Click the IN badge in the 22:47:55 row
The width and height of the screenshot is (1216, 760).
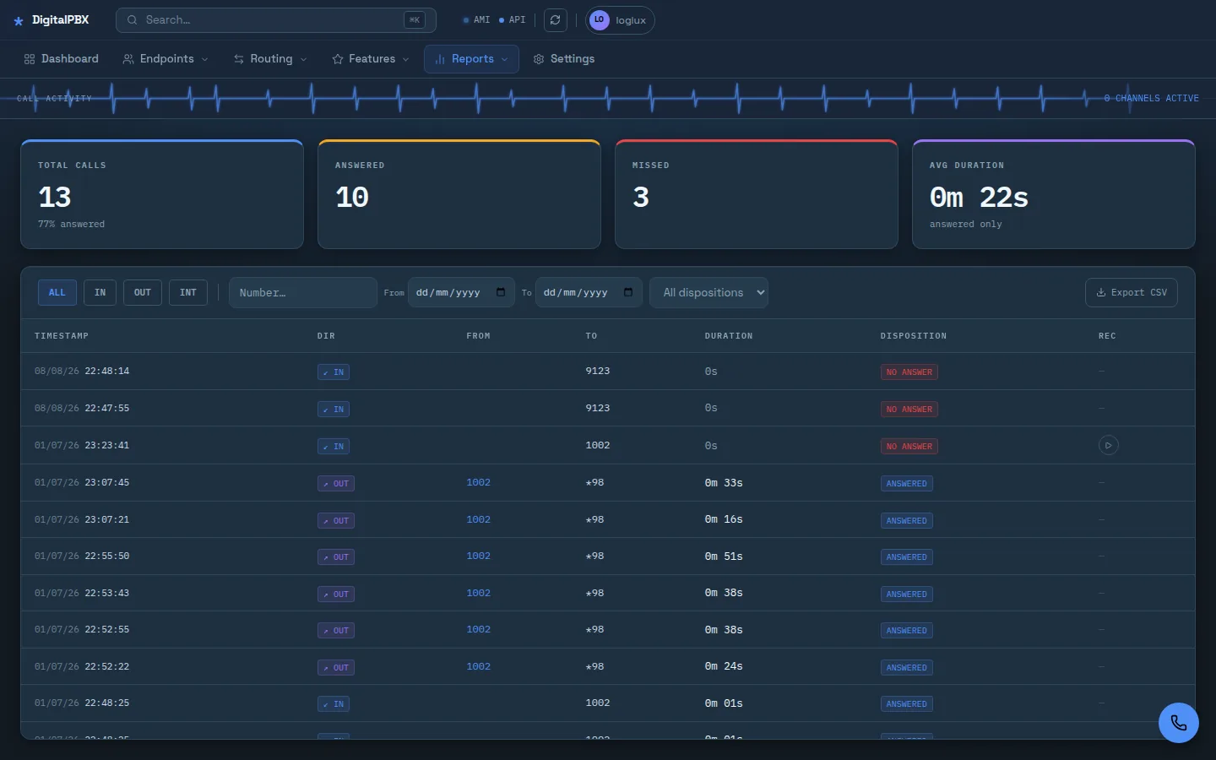pos(334,410)
